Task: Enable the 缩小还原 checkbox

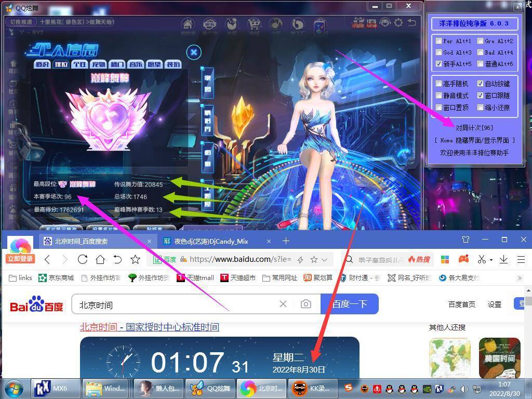Action: [480, 107]
